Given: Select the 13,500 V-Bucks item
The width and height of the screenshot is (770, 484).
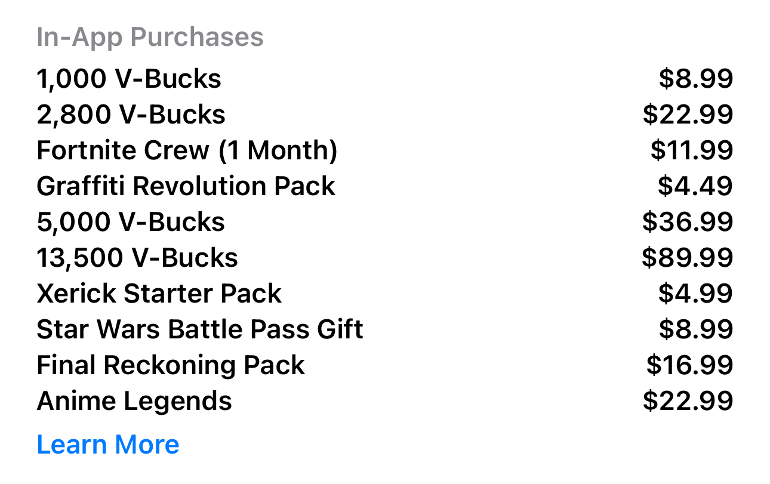Looking at the screenshot, I should pyautogui.click(x=137, y=258).
